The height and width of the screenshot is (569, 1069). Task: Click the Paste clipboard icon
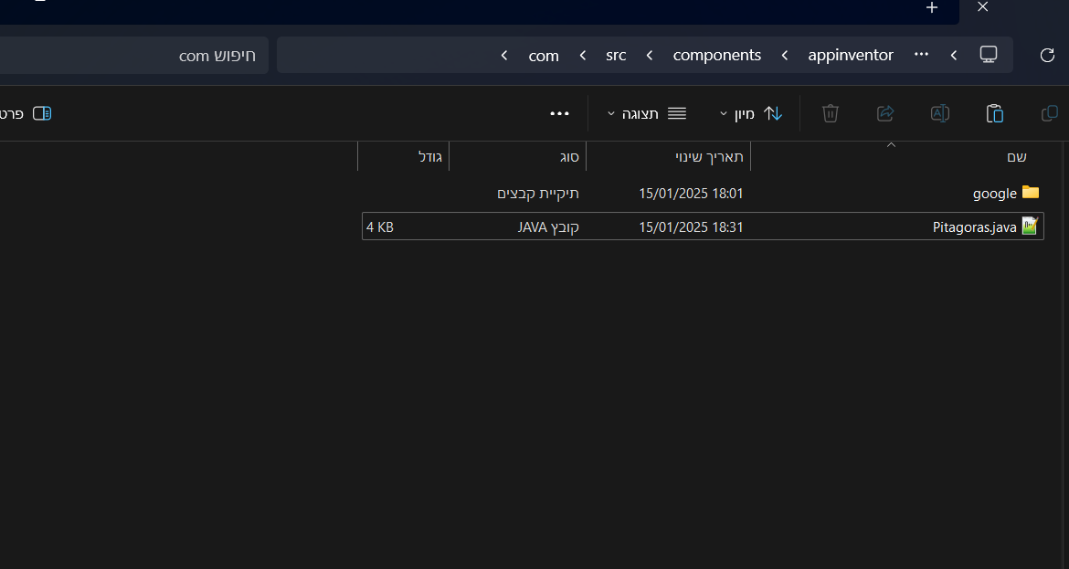click(x=995, y=113)
